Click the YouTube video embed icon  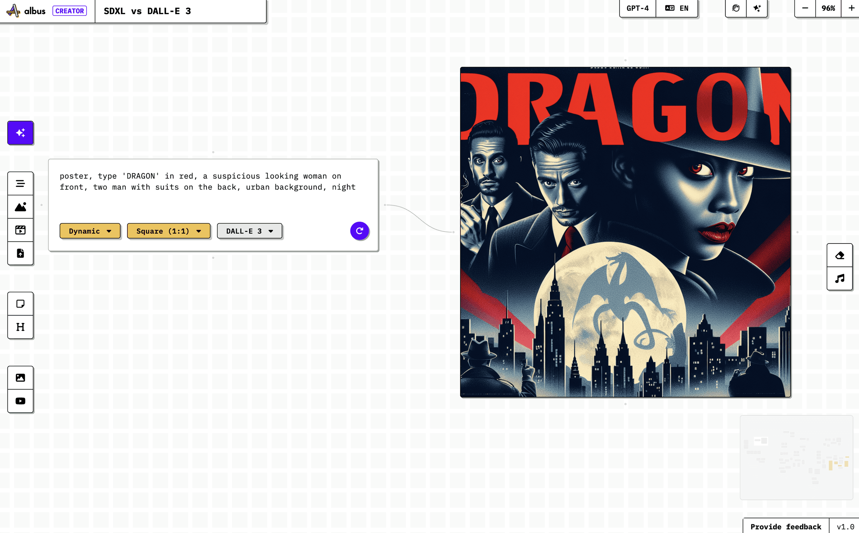pyautogui.click(x=21, y=401)
